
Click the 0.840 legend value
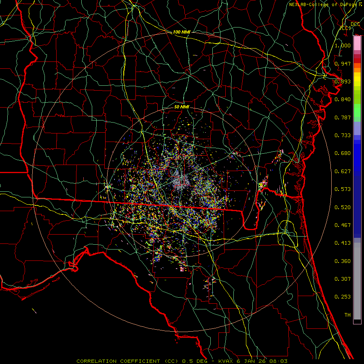point(343,99)
